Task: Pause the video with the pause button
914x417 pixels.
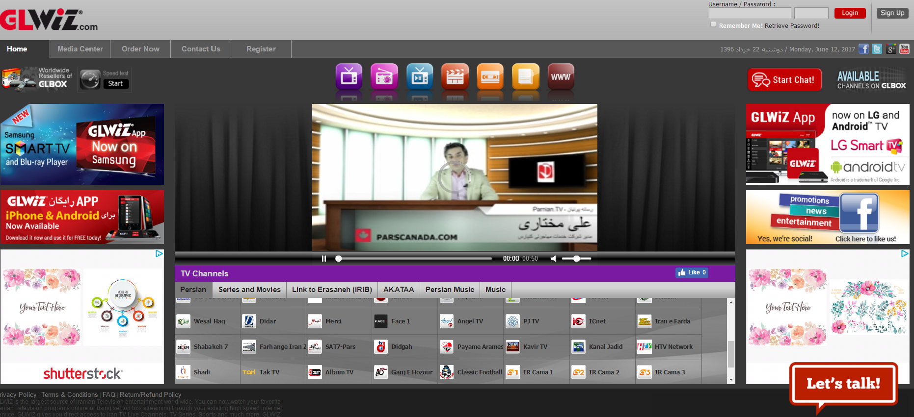Action: click(324, 259)
